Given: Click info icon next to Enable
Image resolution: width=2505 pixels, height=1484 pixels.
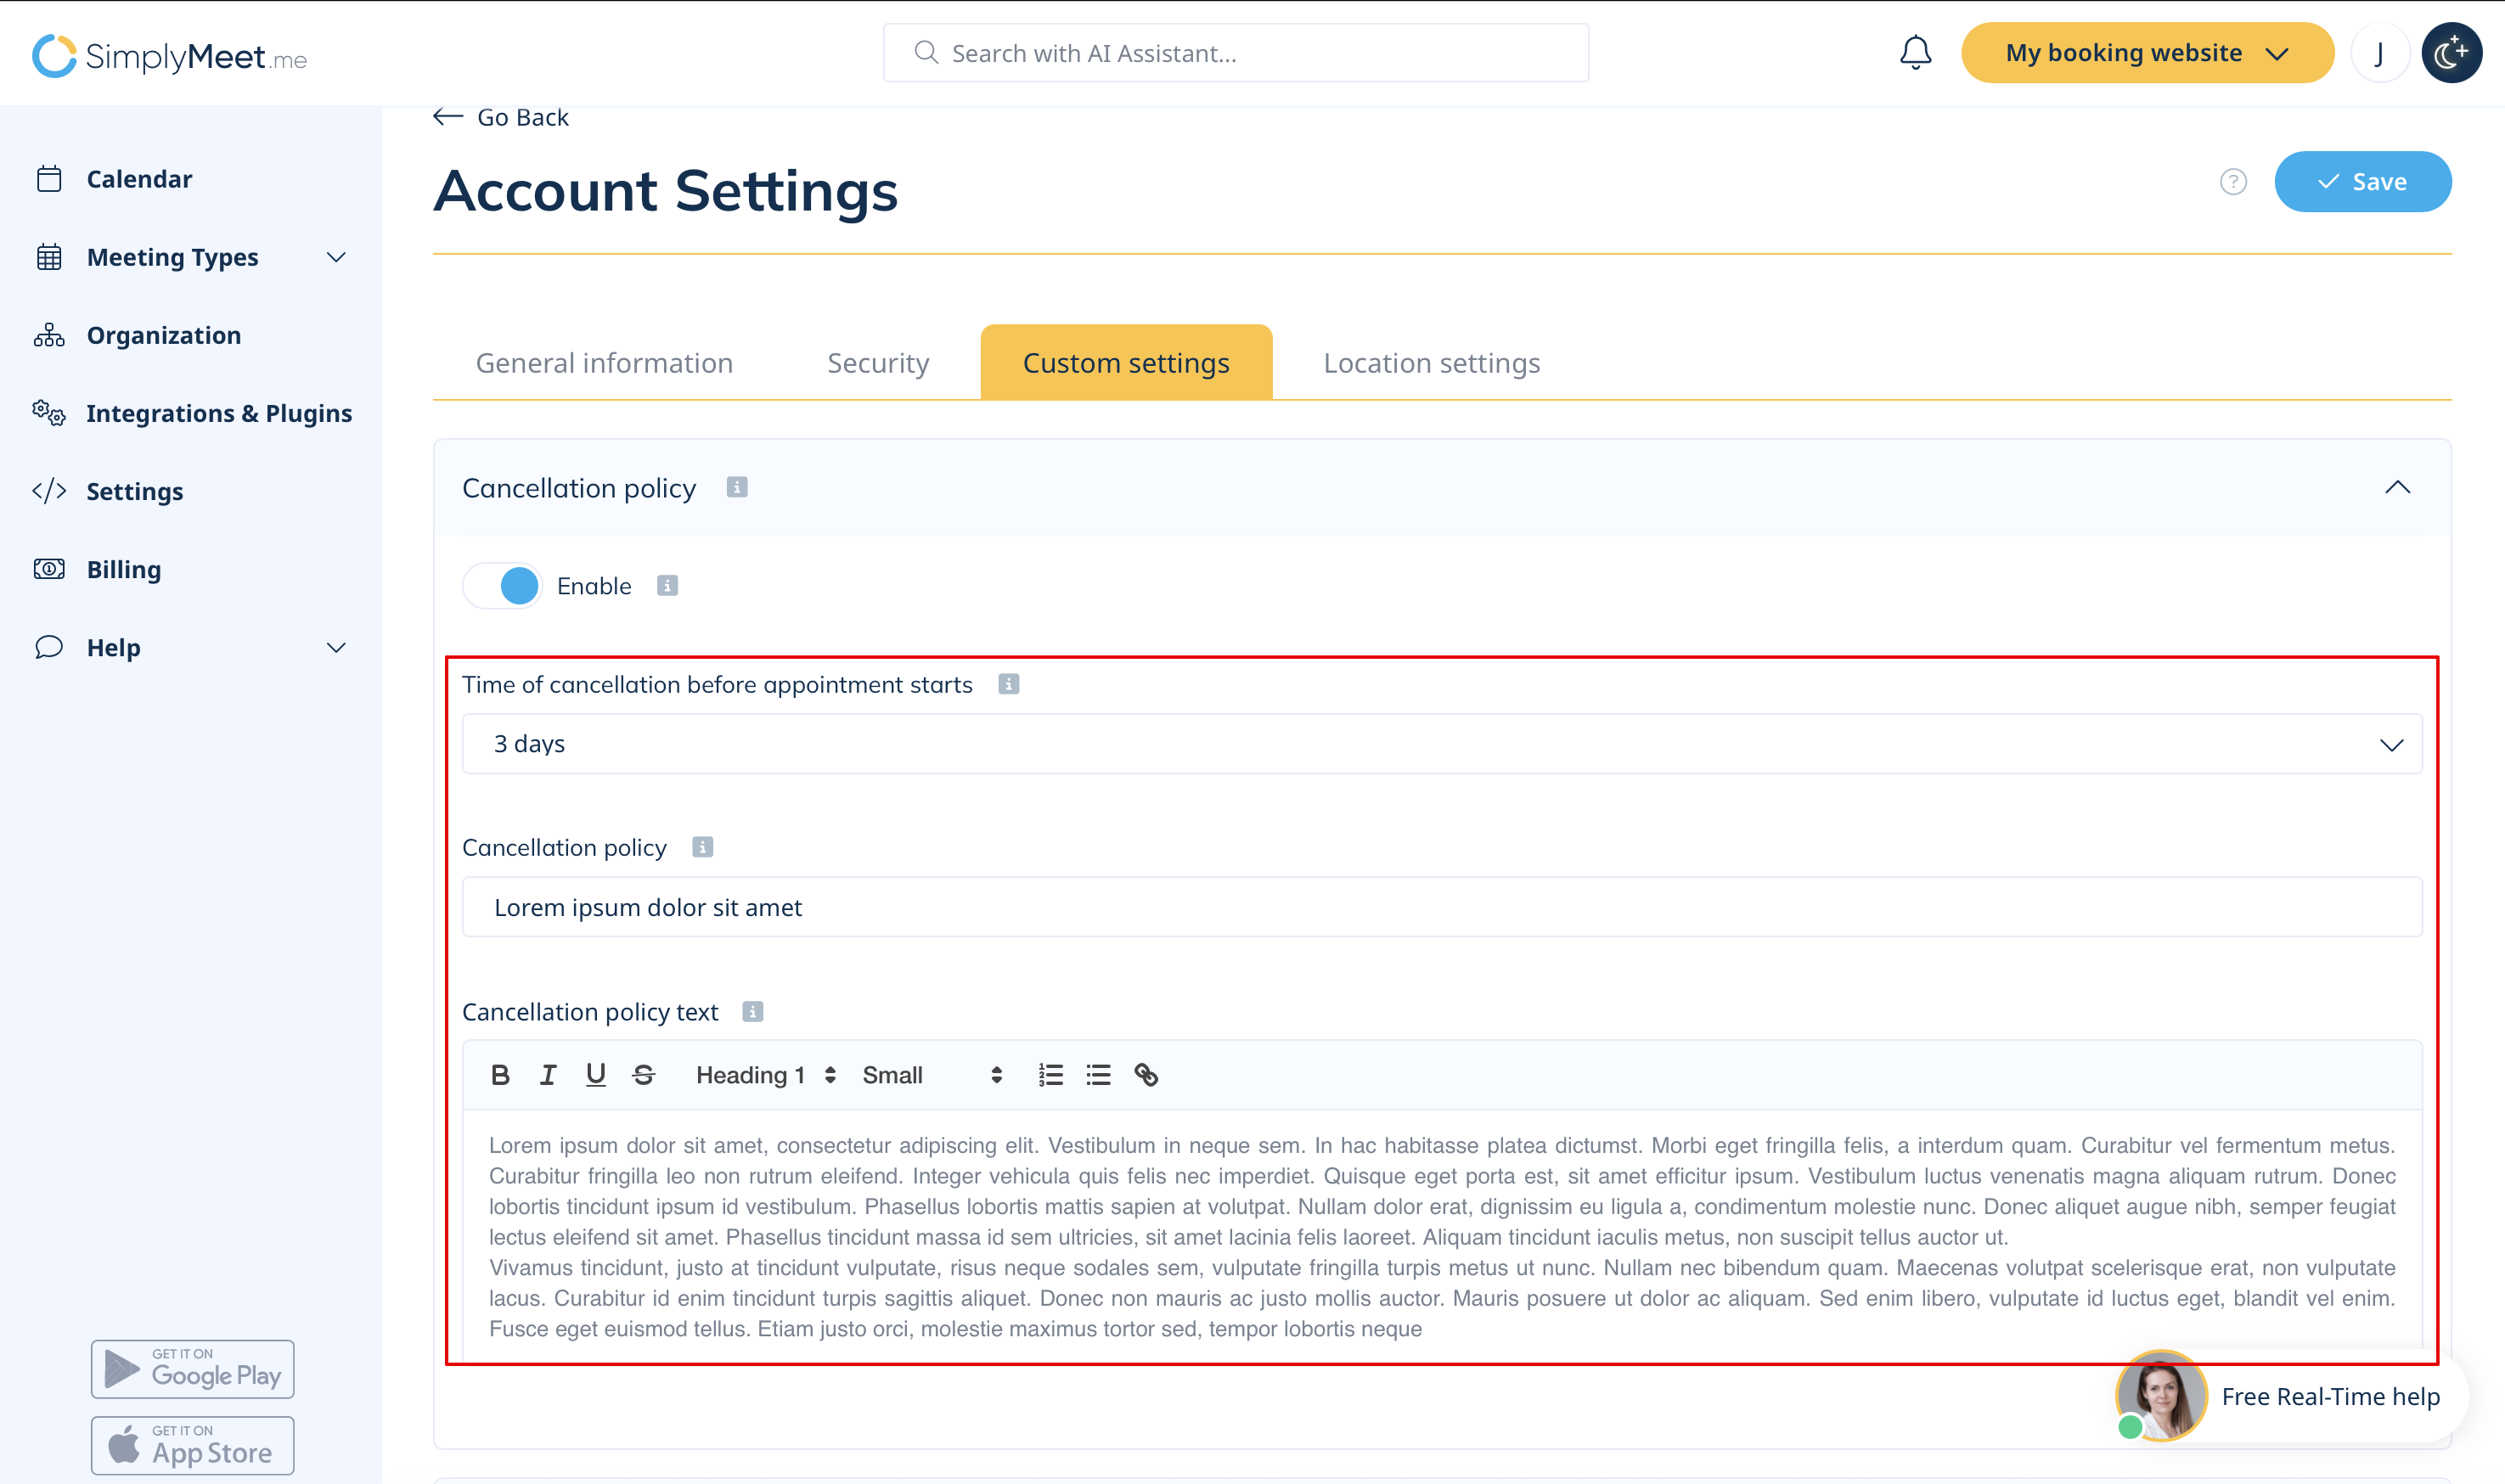Looking at the screenshot, I should 667,586.
